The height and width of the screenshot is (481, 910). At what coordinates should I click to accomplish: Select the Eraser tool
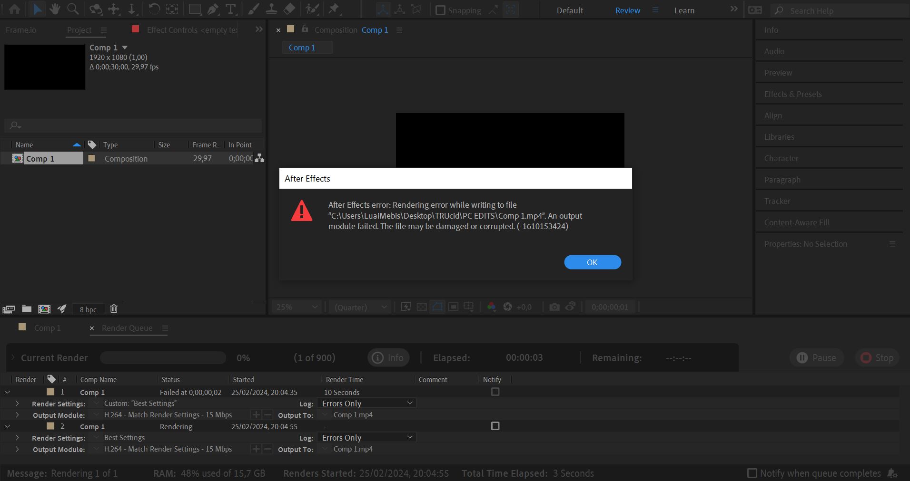[289, 9]
